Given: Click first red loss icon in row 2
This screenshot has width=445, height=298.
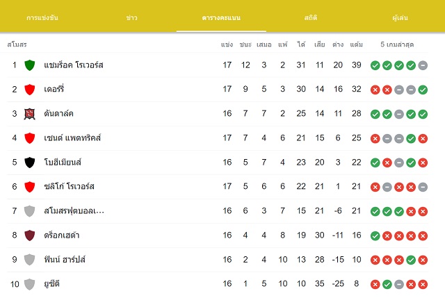Looking at the screenshot, I should click(375, 90).
